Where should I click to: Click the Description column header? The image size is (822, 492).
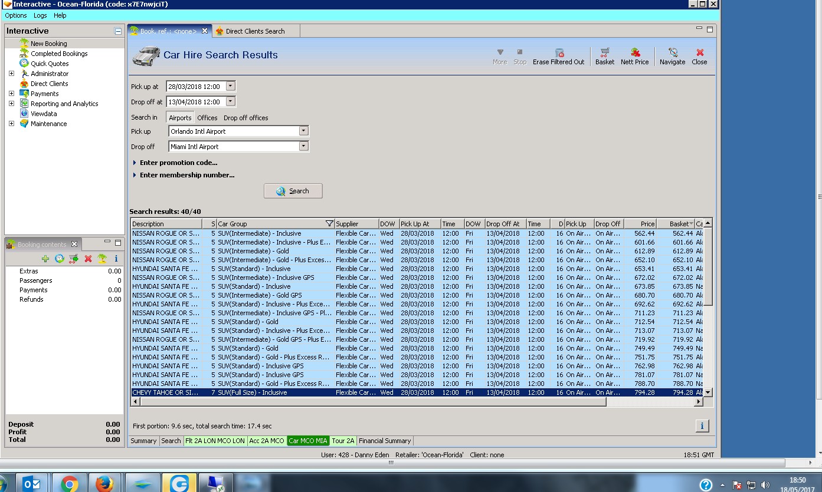tap(166, 224)
